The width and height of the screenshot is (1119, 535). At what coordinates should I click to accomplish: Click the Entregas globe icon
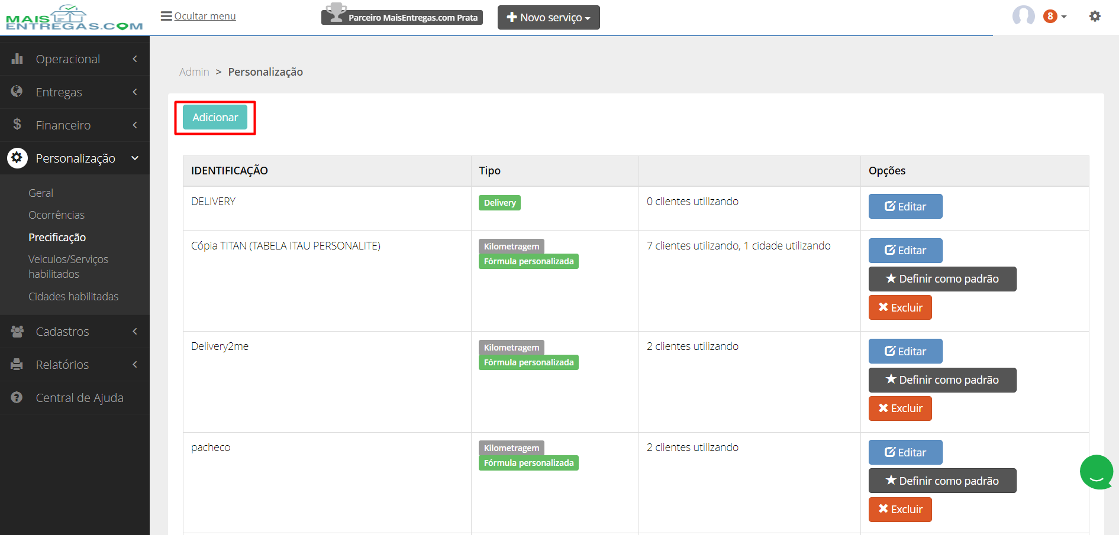[x=17, y=92]
